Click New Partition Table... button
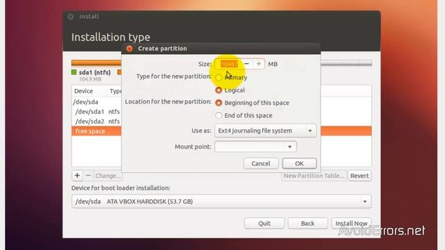Screen dimensions: 445x250 coord(314,176)
